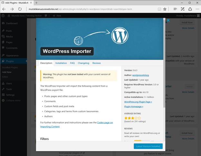
Task: Add page to favorites star icon
Action: click(x=165, y=9)
